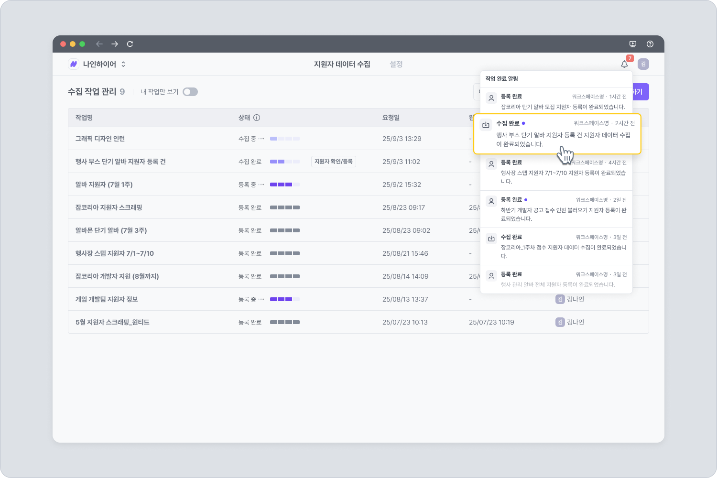Open the 설정 tab

[396, 64]
